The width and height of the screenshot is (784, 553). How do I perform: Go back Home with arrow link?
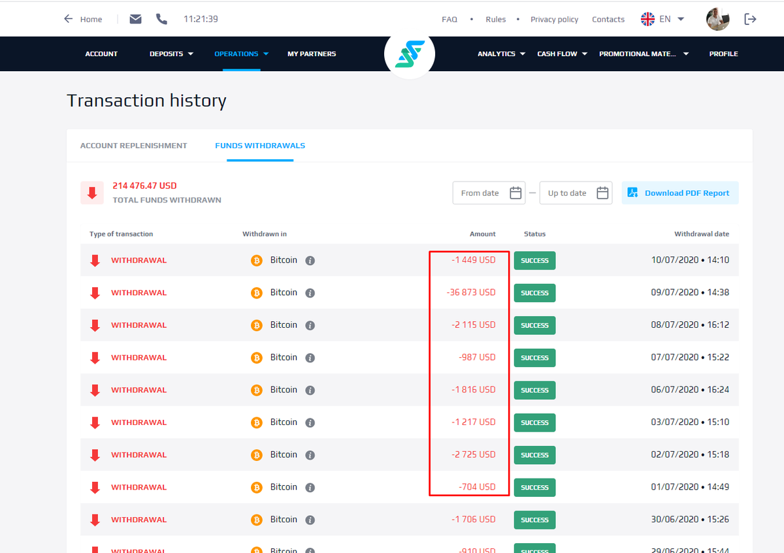pyautogui.click(x=83, y=19)
